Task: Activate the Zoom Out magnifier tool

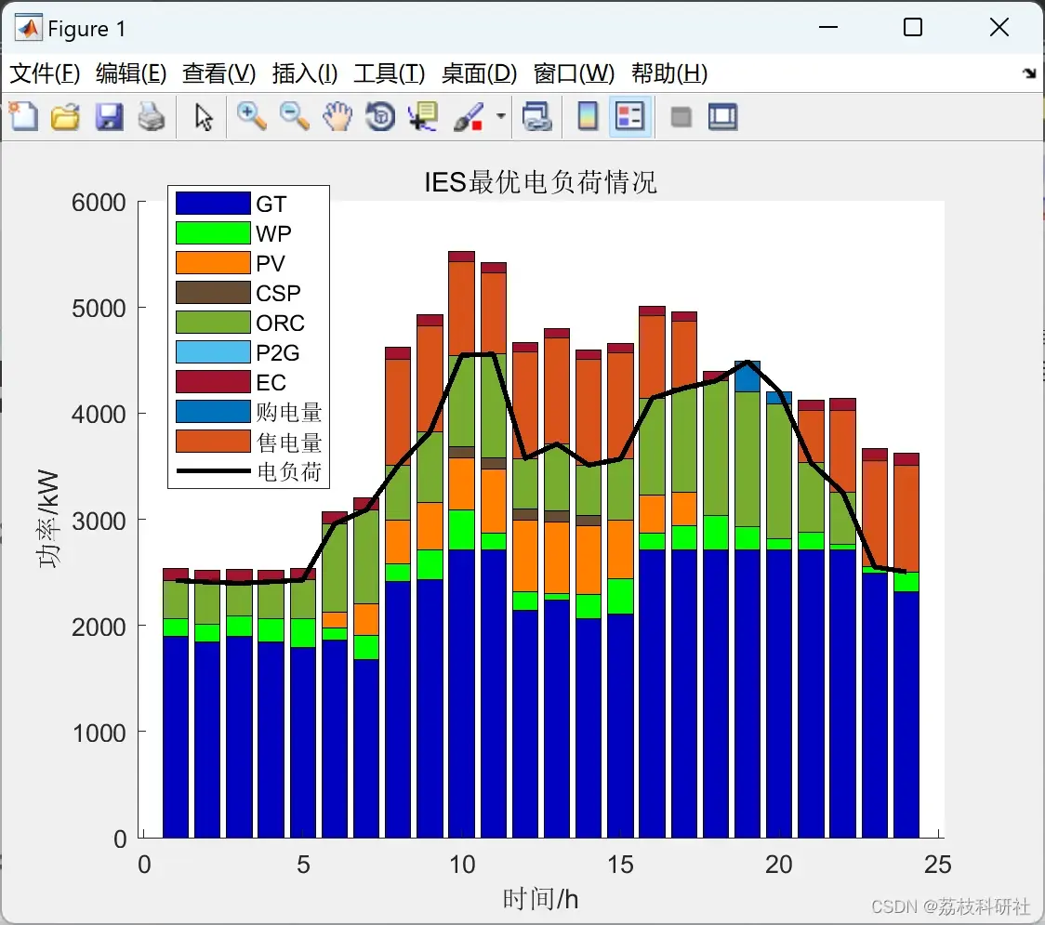Action: pos(295,116)
